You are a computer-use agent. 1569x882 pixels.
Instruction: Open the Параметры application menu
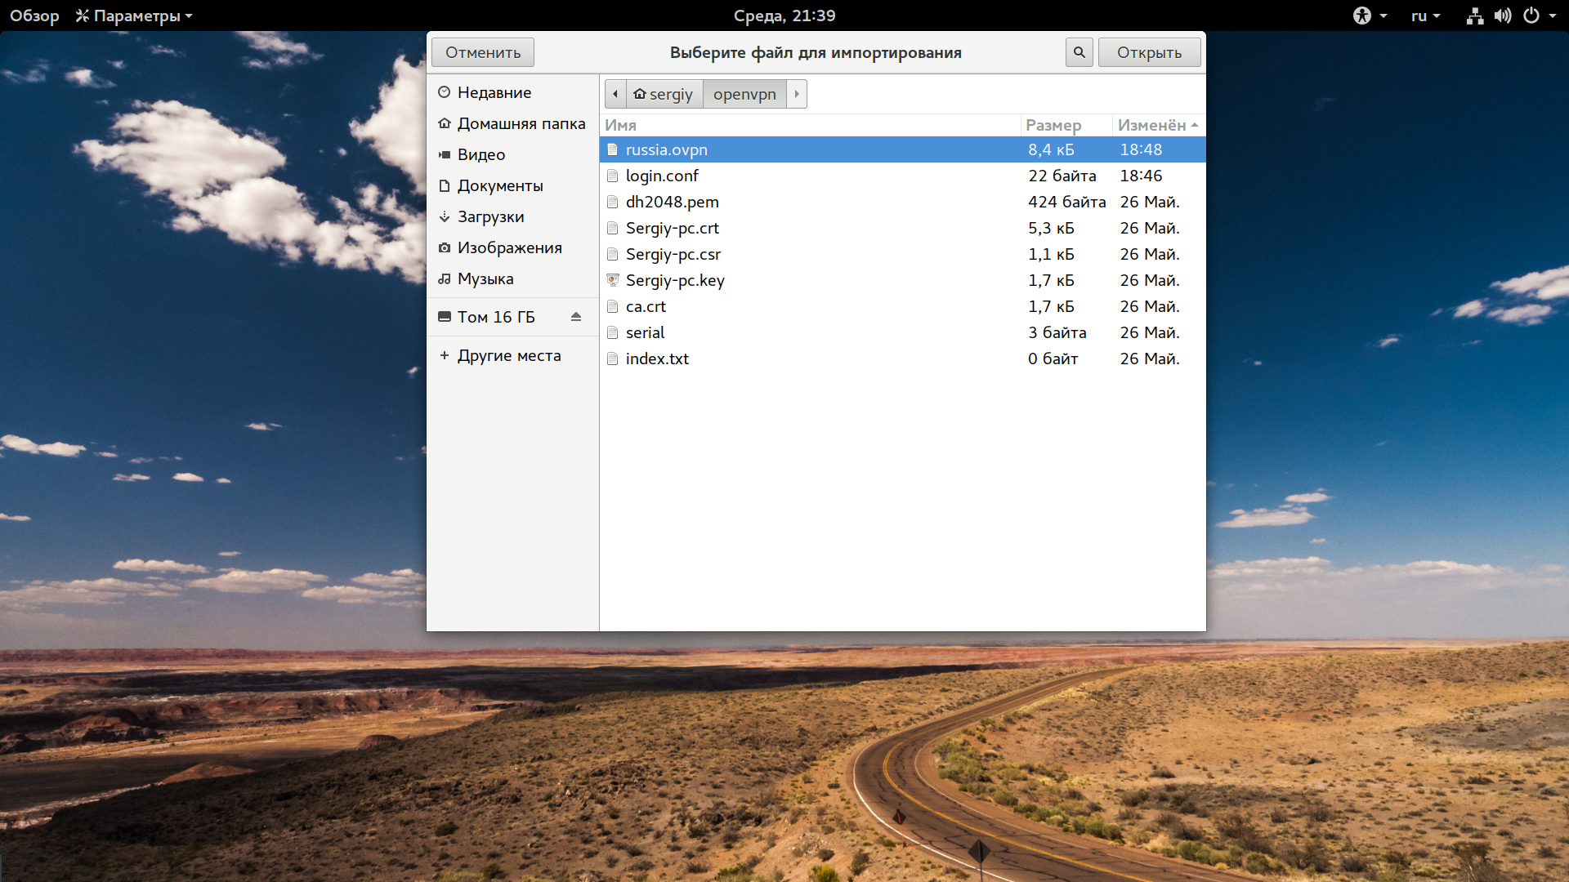(x=134, y=16)
